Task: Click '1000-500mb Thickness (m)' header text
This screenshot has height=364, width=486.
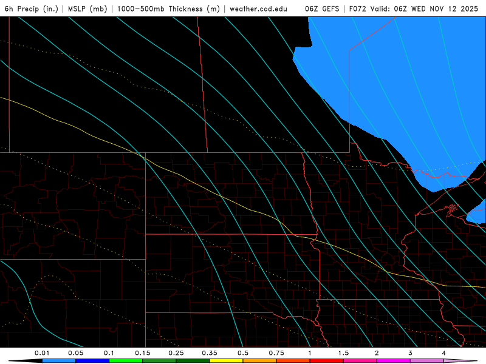Action: tap(168, 8)
